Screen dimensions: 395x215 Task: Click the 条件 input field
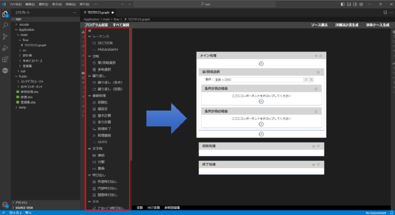click(x=258, y=80)
